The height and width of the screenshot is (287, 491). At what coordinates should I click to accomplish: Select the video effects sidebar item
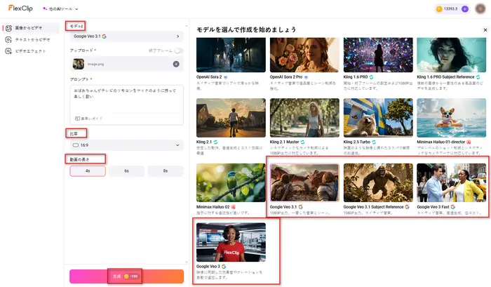(x=31, y=51)
